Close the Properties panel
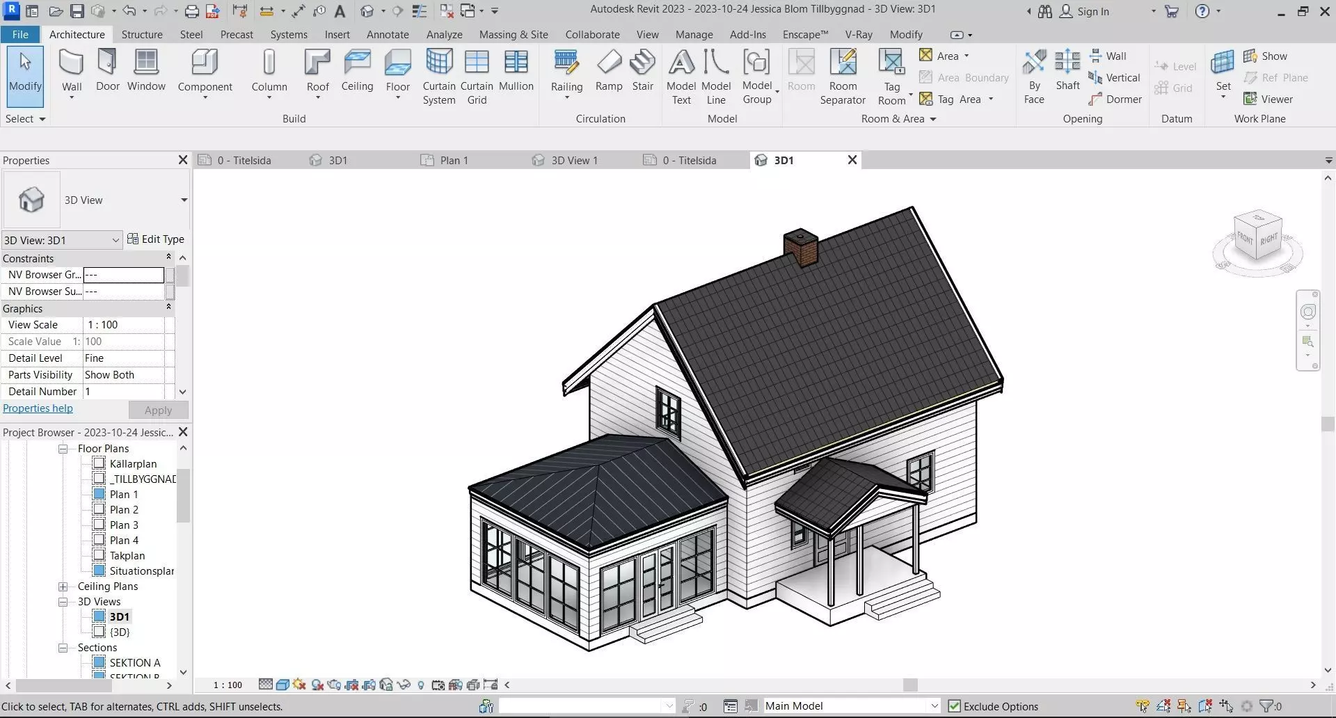 [x=183, y=160]
